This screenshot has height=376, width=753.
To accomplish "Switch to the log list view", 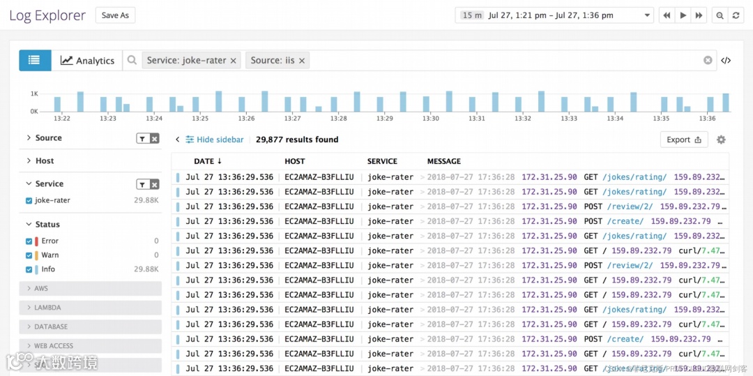I will 35,61.
